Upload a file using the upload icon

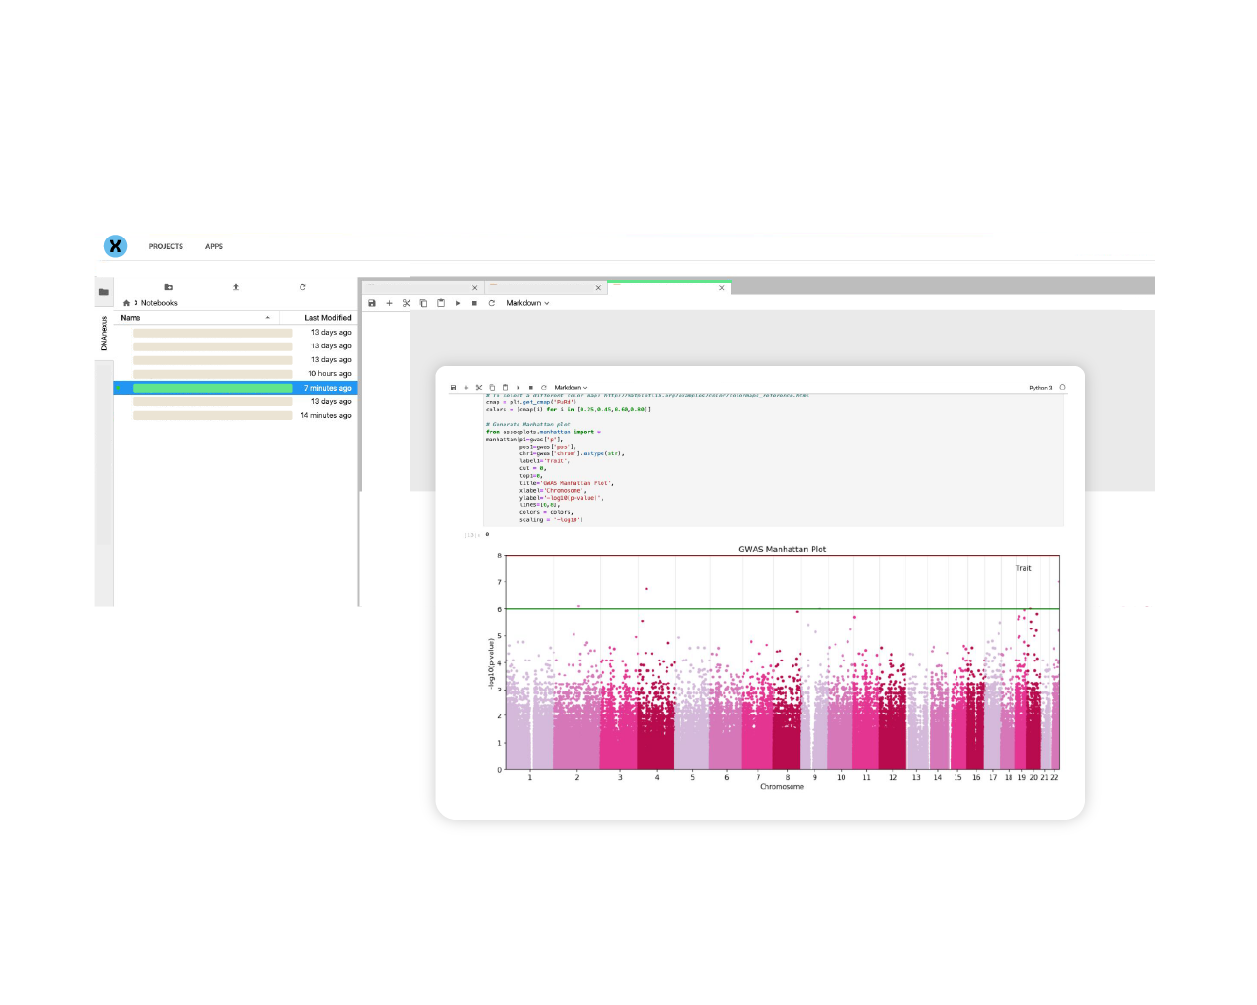[236, 286]
